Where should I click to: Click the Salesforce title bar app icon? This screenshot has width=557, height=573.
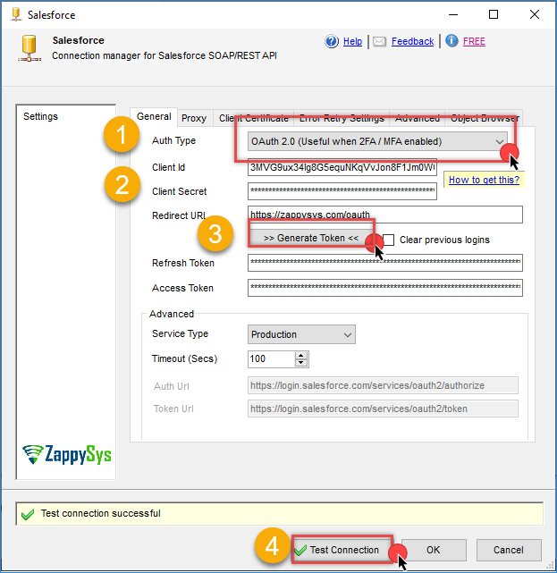16,14
